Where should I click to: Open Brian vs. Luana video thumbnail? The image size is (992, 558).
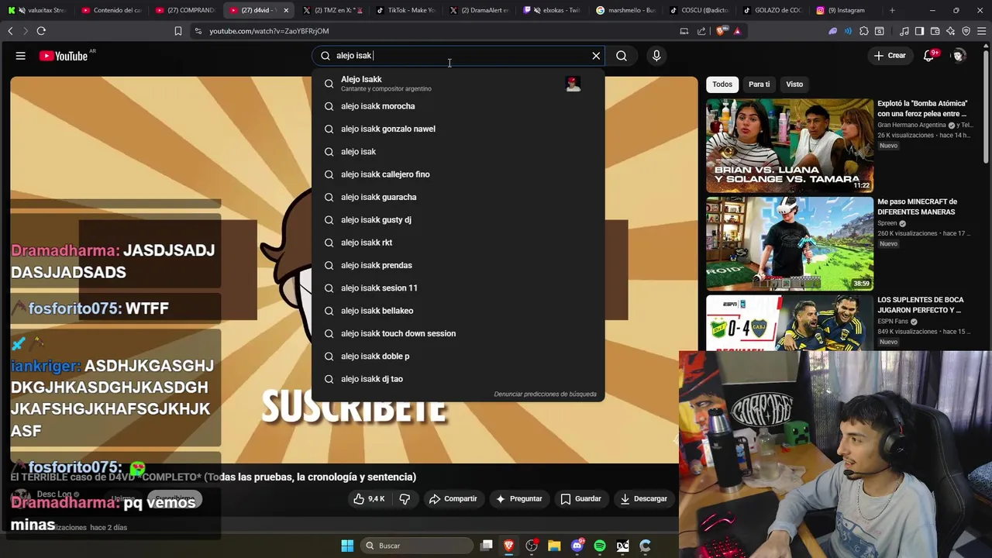[x=790, y=145]
